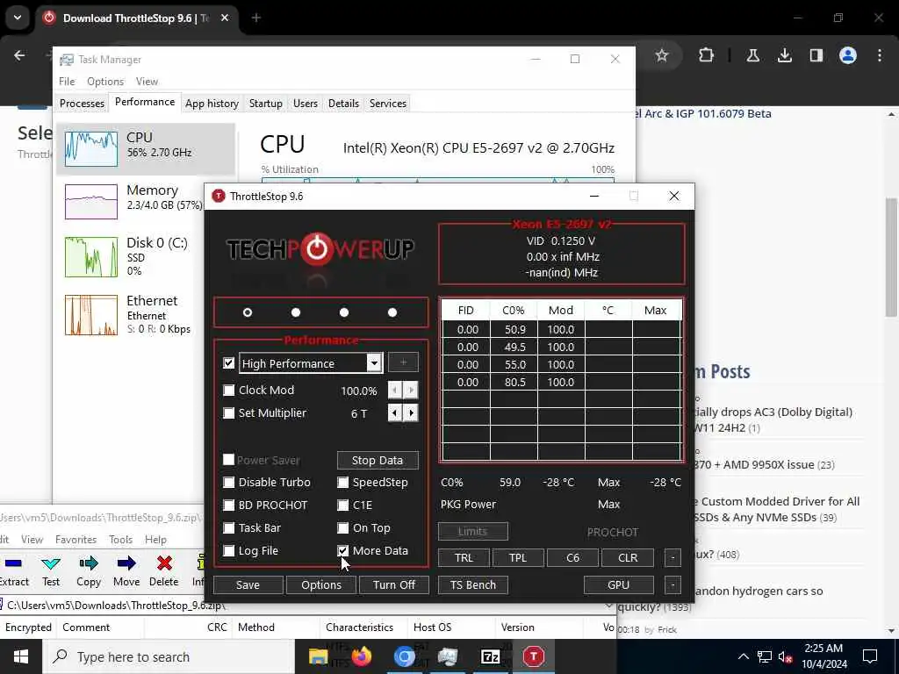Open 7-Zip Favorites menu
This screenshot has height=674, width=899.
point(76,540)
